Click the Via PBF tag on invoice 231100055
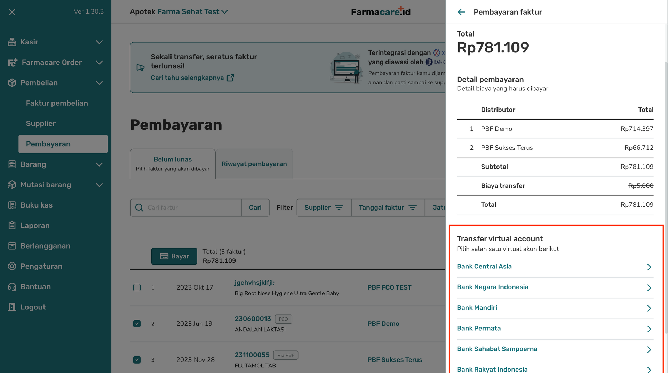Image resolution: width=668 pixels, height=373 pixels. coord(286,355)
